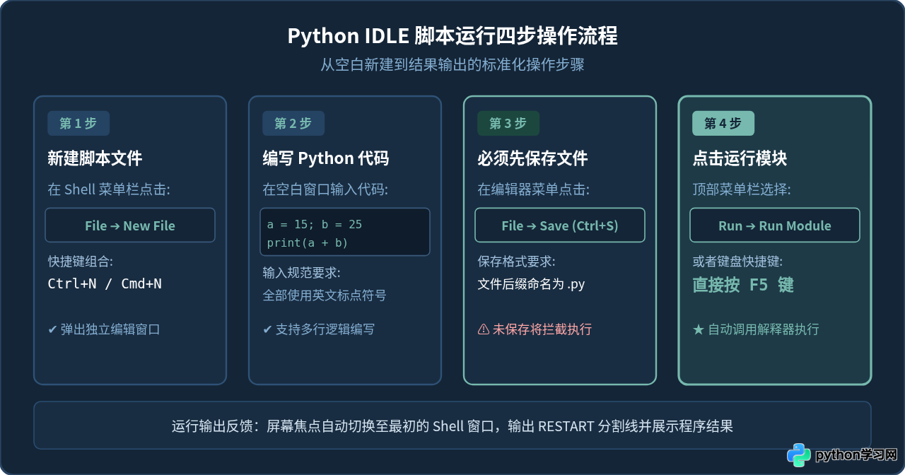This screenshot has width=905, height=475.
Task: Click the code box showing print(a + b)
Action: coord(345,232)
